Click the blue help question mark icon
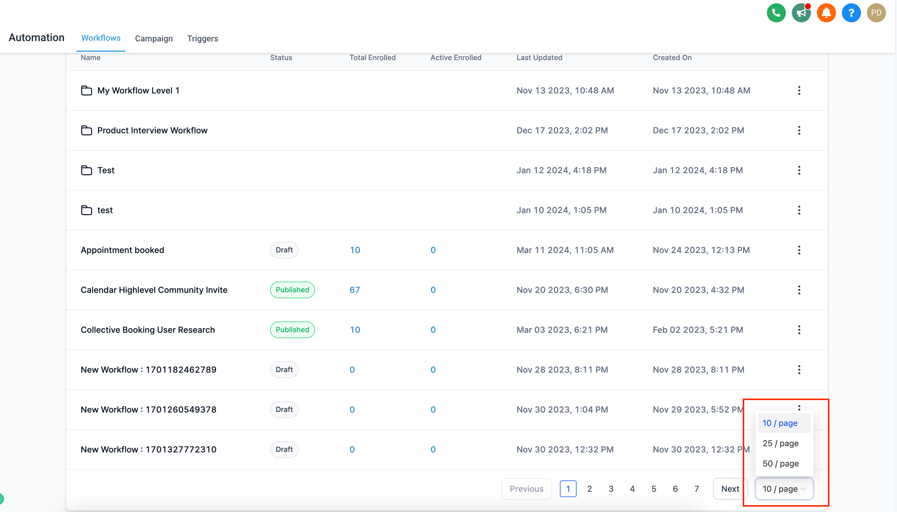The image size is (897, 512). (851, 13)
